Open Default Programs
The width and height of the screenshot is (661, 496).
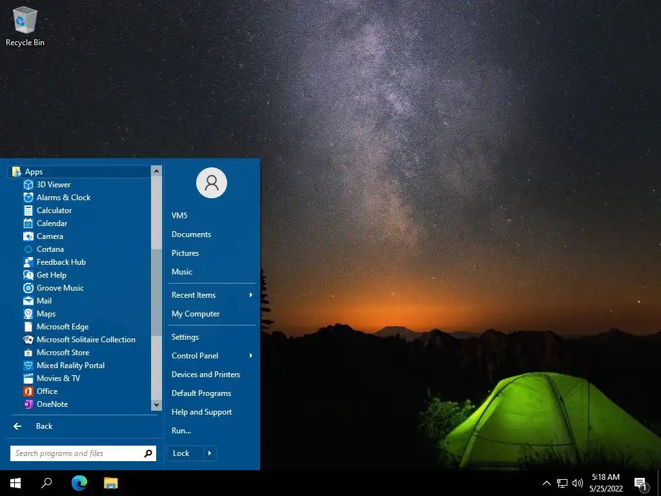coord(201,393)
